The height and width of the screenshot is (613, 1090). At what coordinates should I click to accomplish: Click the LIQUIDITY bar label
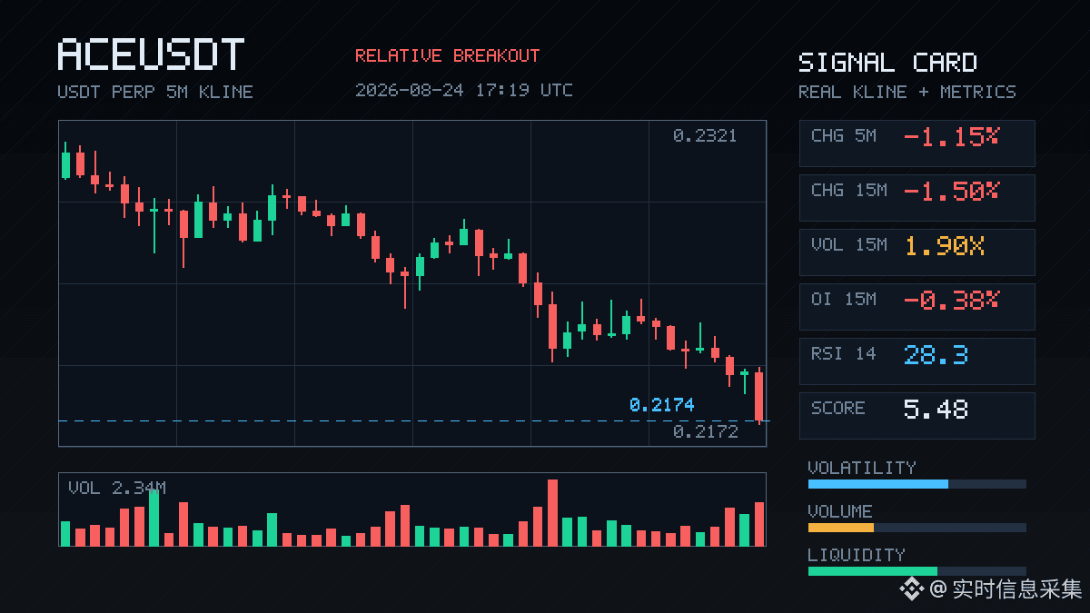click(x=857, y=555)
